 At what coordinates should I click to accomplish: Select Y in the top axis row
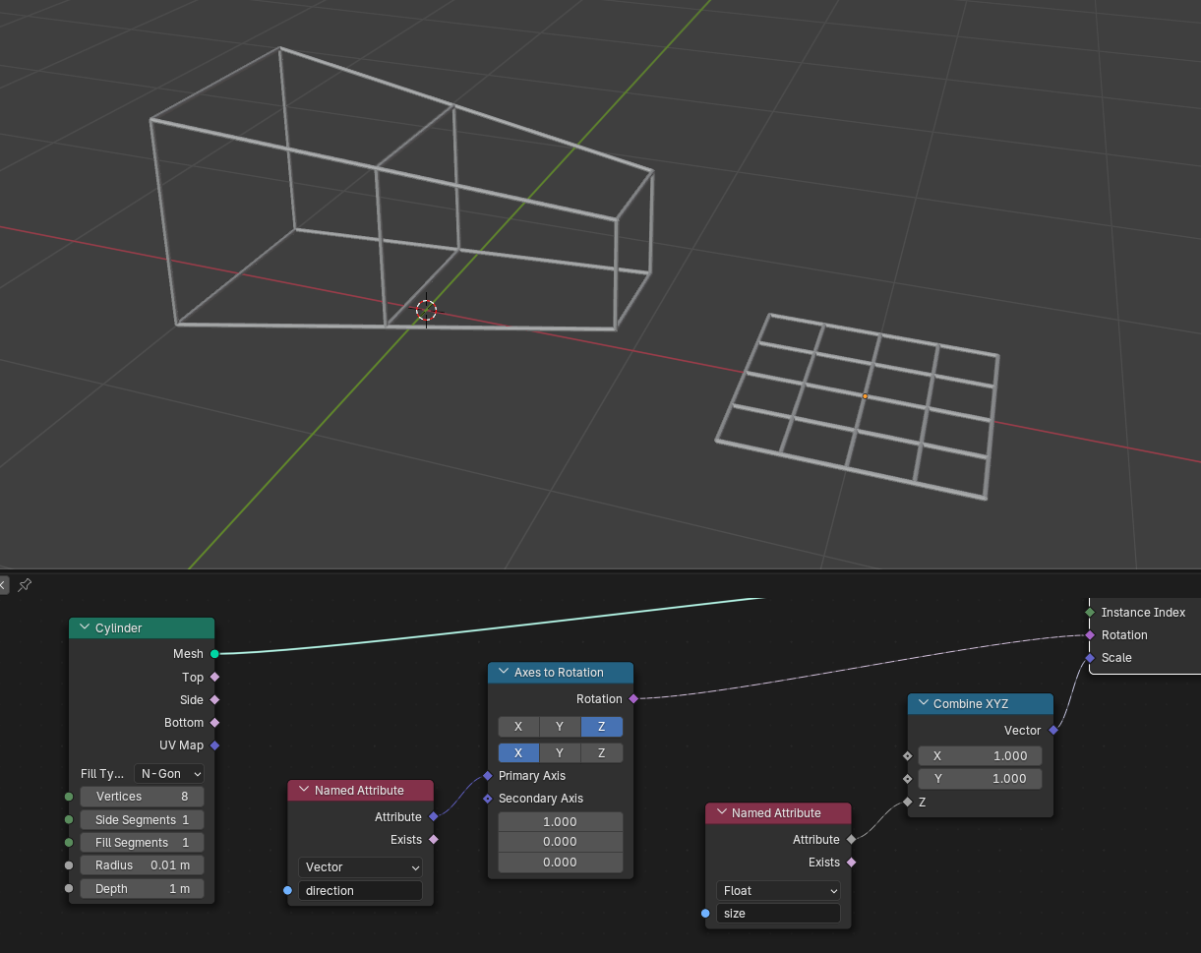pos(560,727)
